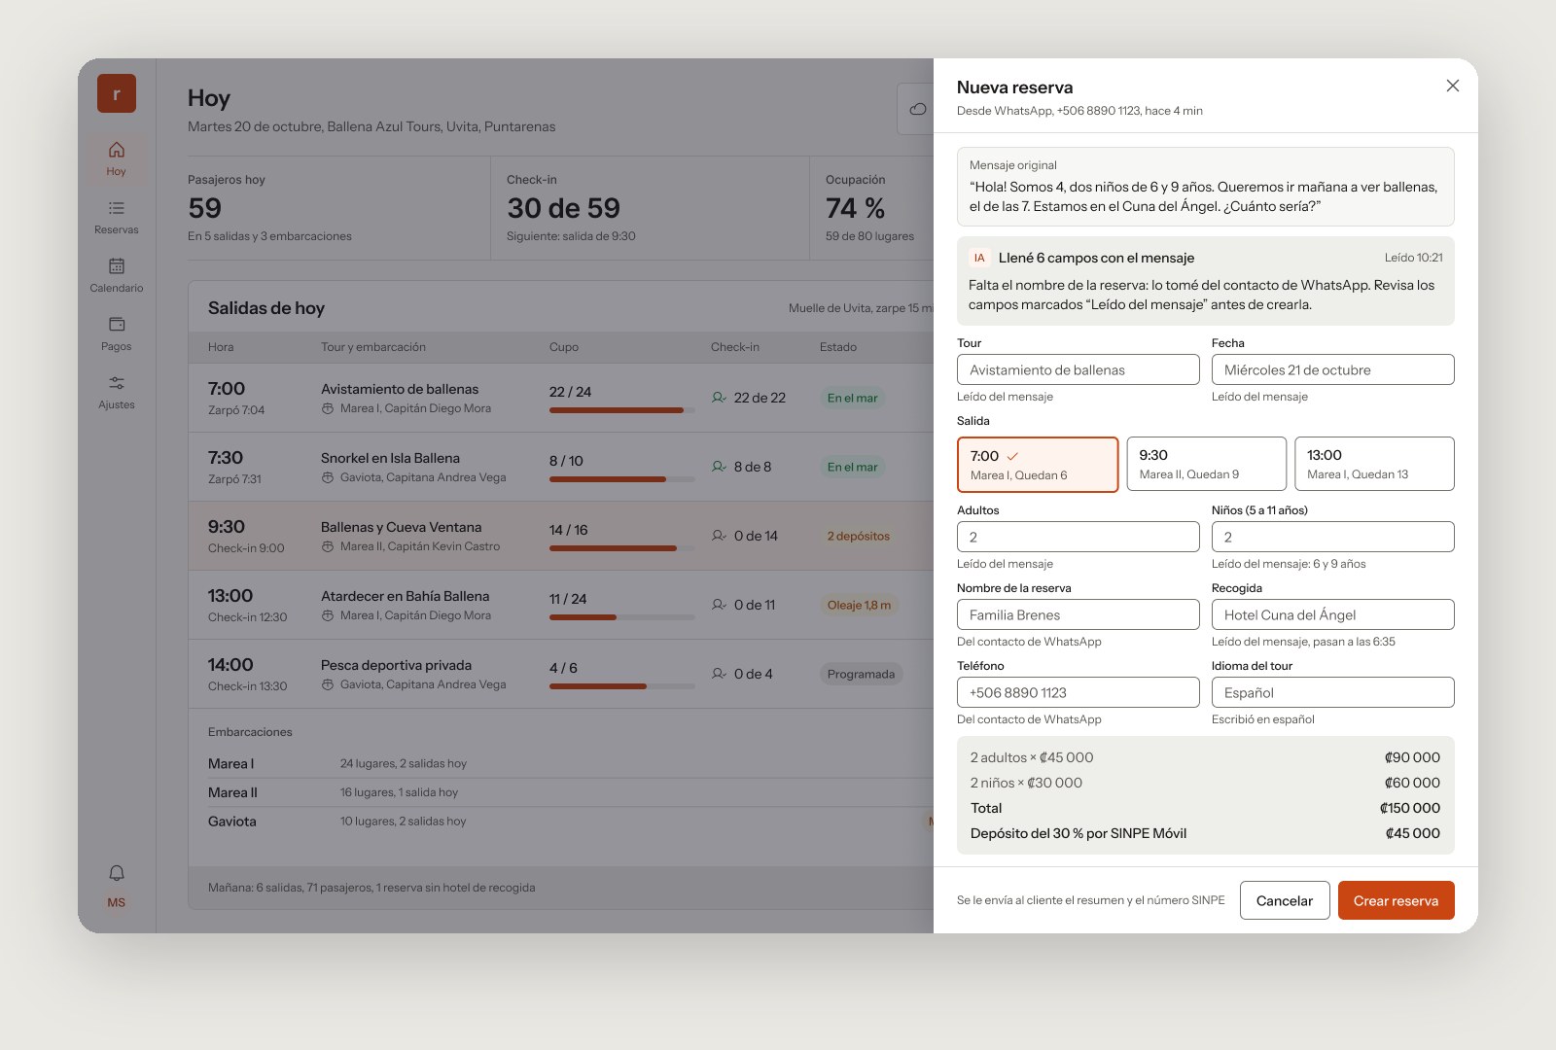
Task: Select the 13:00 Marea I departure
Action: (1374, 464)
